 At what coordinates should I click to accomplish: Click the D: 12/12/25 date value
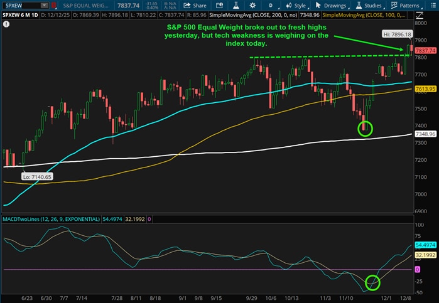(55, 15)
